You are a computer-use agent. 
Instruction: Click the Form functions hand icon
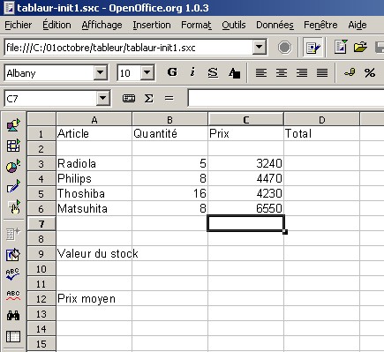(x=13, y=207)
